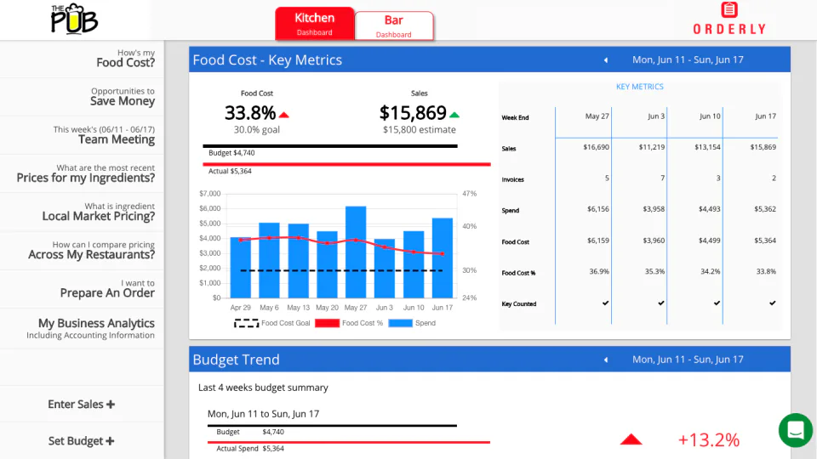Click the Actual Spend $5,364 row

point(250,449)
